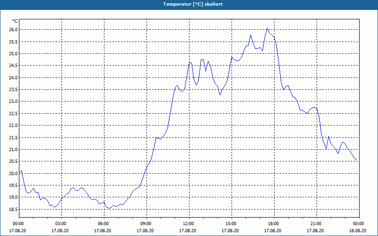Viewport: 378px width, 236px height.
Task: Click the "17.08.20" date under 09:00
Action: [145, 230]
